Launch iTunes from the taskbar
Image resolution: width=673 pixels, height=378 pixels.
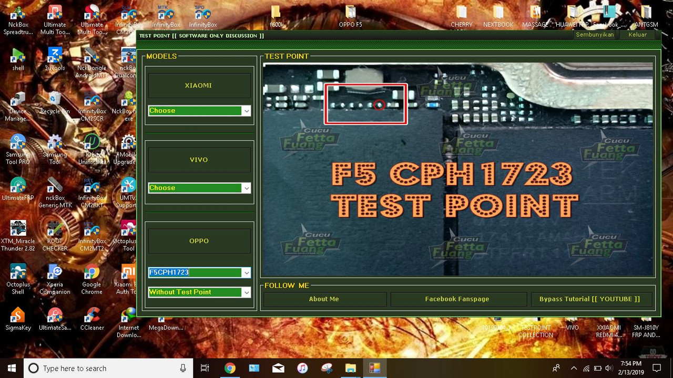pyautogui.click(x=302, y=368)
